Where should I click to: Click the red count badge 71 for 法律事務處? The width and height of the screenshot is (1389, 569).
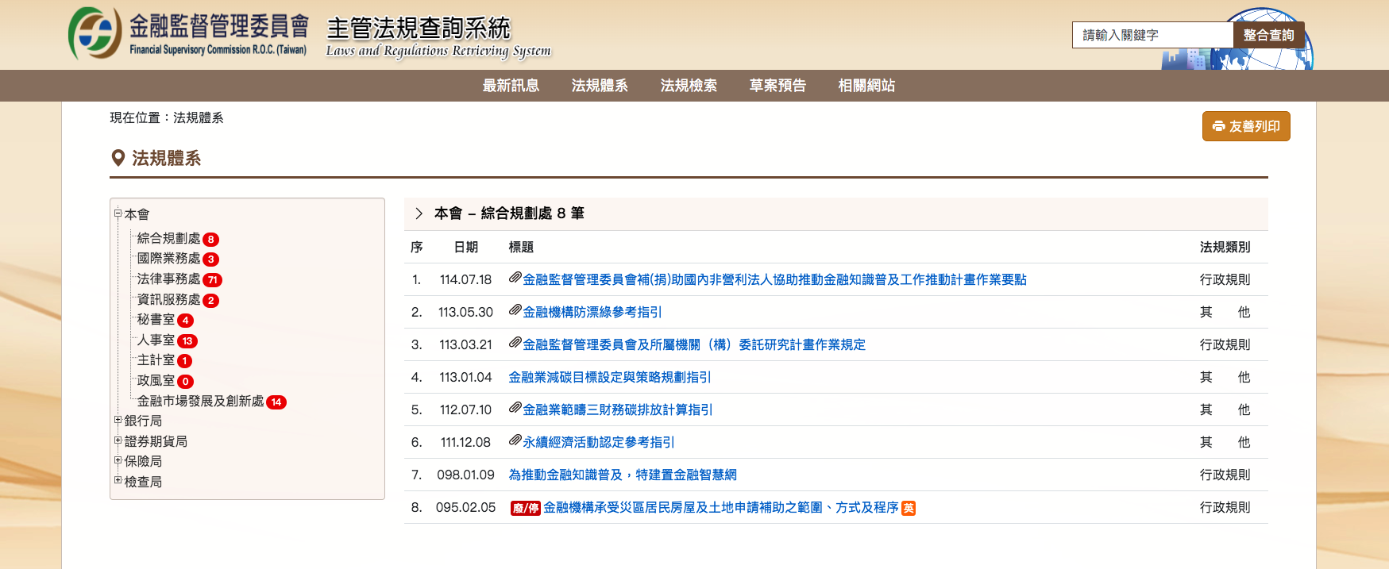point(212,280)
